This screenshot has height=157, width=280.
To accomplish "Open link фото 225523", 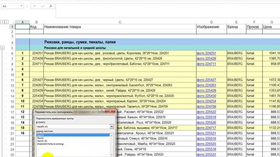I will pos(206,154).
